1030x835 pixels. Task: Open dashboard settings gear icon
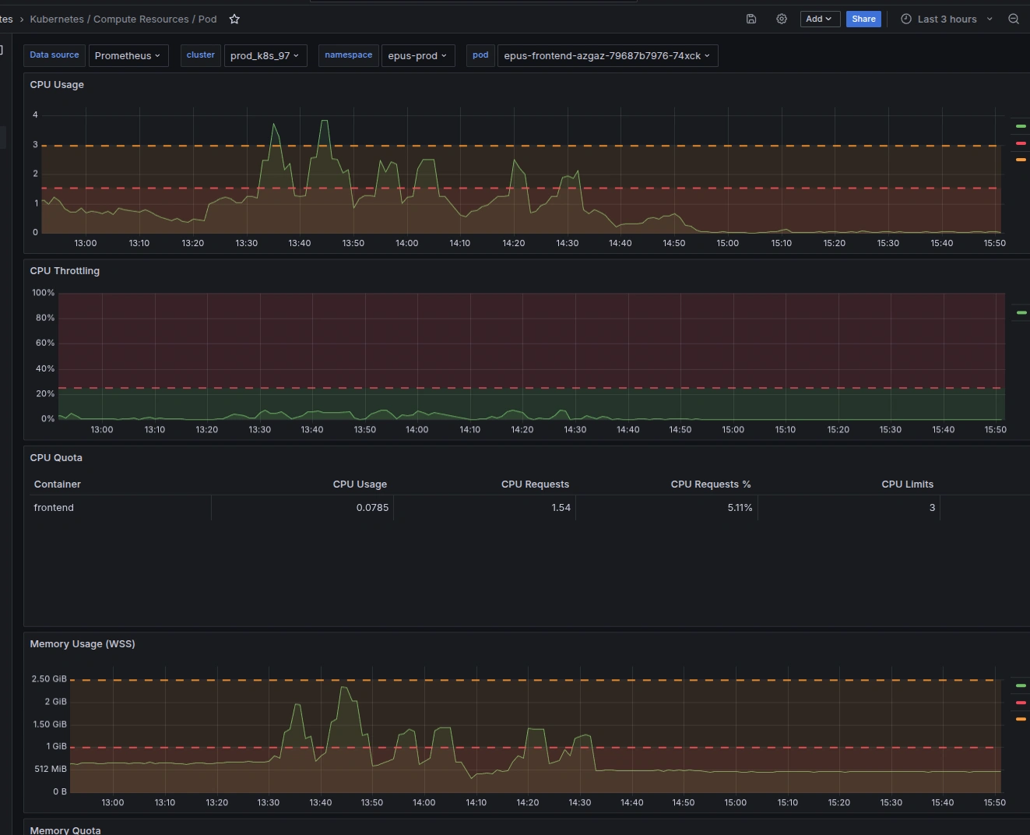tap(782, 19)
